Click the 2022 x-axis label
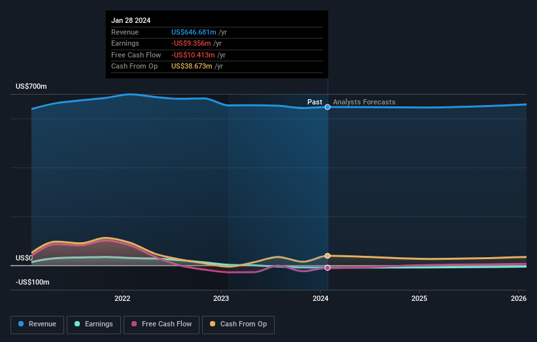The height and width of the screenshot is (342, 537). 122,299
